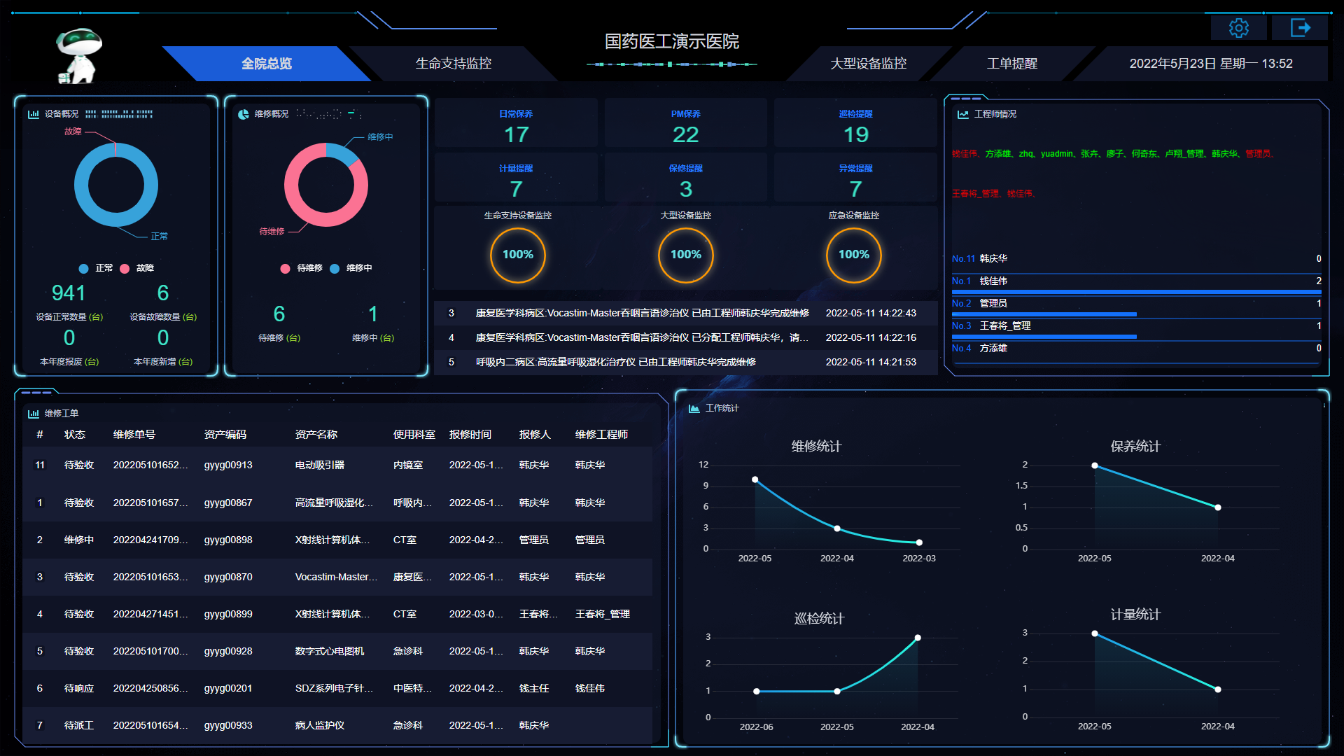Image resolution: width=1344 pixels, height=756 pixels.
Task: Select the 工单提醒 tab
Action: [x=1011, y=64]
